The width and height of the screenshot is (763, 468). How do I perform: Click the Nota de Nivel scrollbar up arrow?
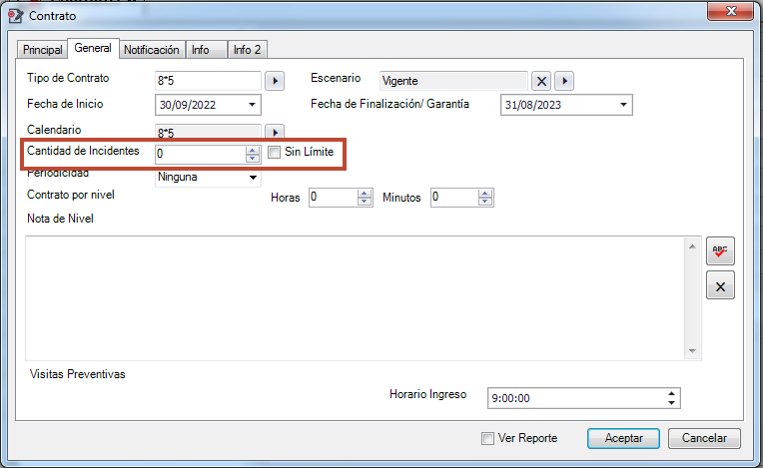692,246
